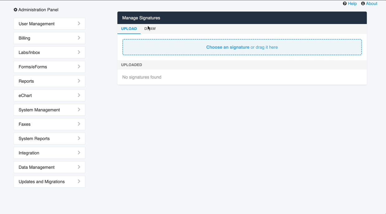Click the 'No signatures found' message
Screen dimensions: 386x214
(142, 77)
